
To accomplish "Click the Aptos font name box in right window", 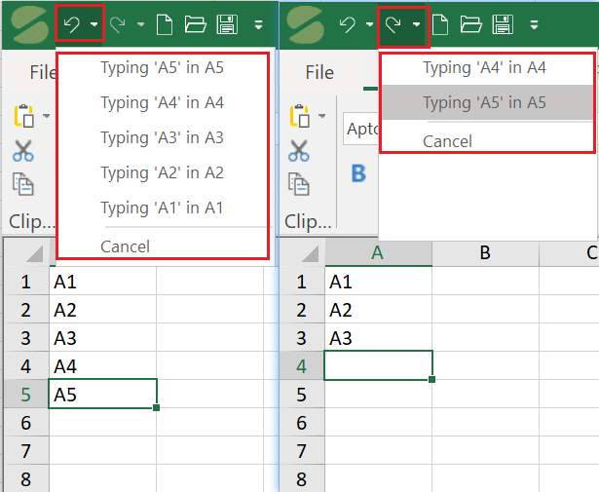I will coord(361,129).
